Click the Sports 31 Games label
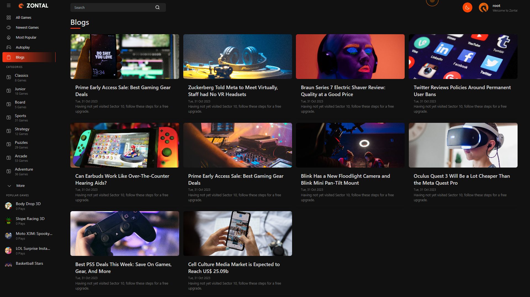530x297 pixels. (x=21, y=118)
